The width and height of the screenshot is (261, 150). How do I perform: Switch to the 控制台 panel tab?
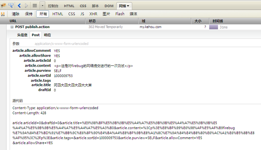[x=53, y=6]
